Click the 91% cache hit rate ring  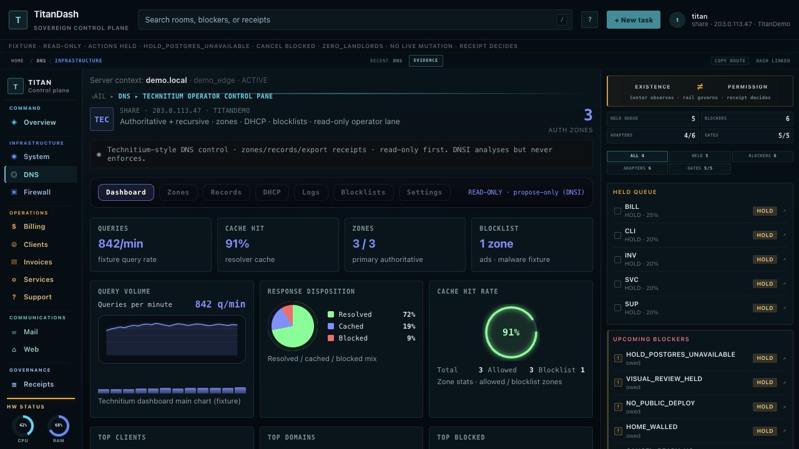click(x=511, y=332)
